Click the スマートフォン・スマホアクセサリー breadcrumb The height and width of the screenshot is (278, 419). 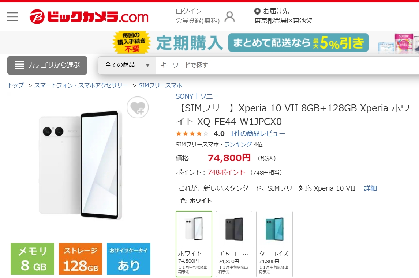81,85
